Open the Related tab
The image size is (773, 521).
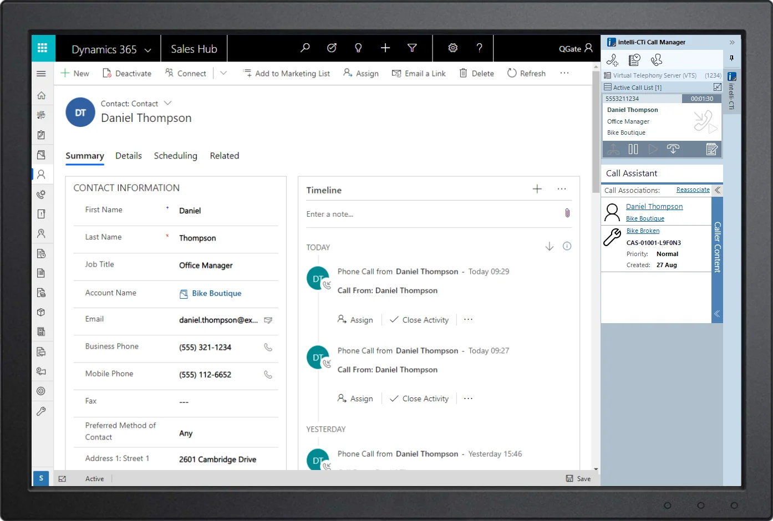pyautogui.click(x=225, y=156)
